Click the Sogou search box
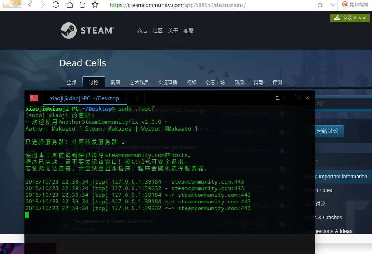This screenshot has height=254, width=372. [355, 4]
